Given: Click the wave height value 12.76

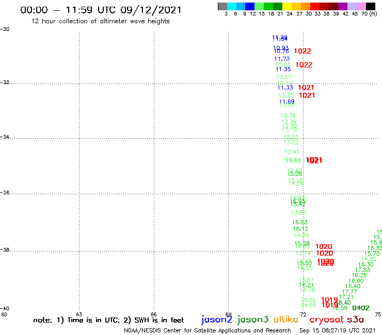Looking at the screenshot, I should 288,115.
